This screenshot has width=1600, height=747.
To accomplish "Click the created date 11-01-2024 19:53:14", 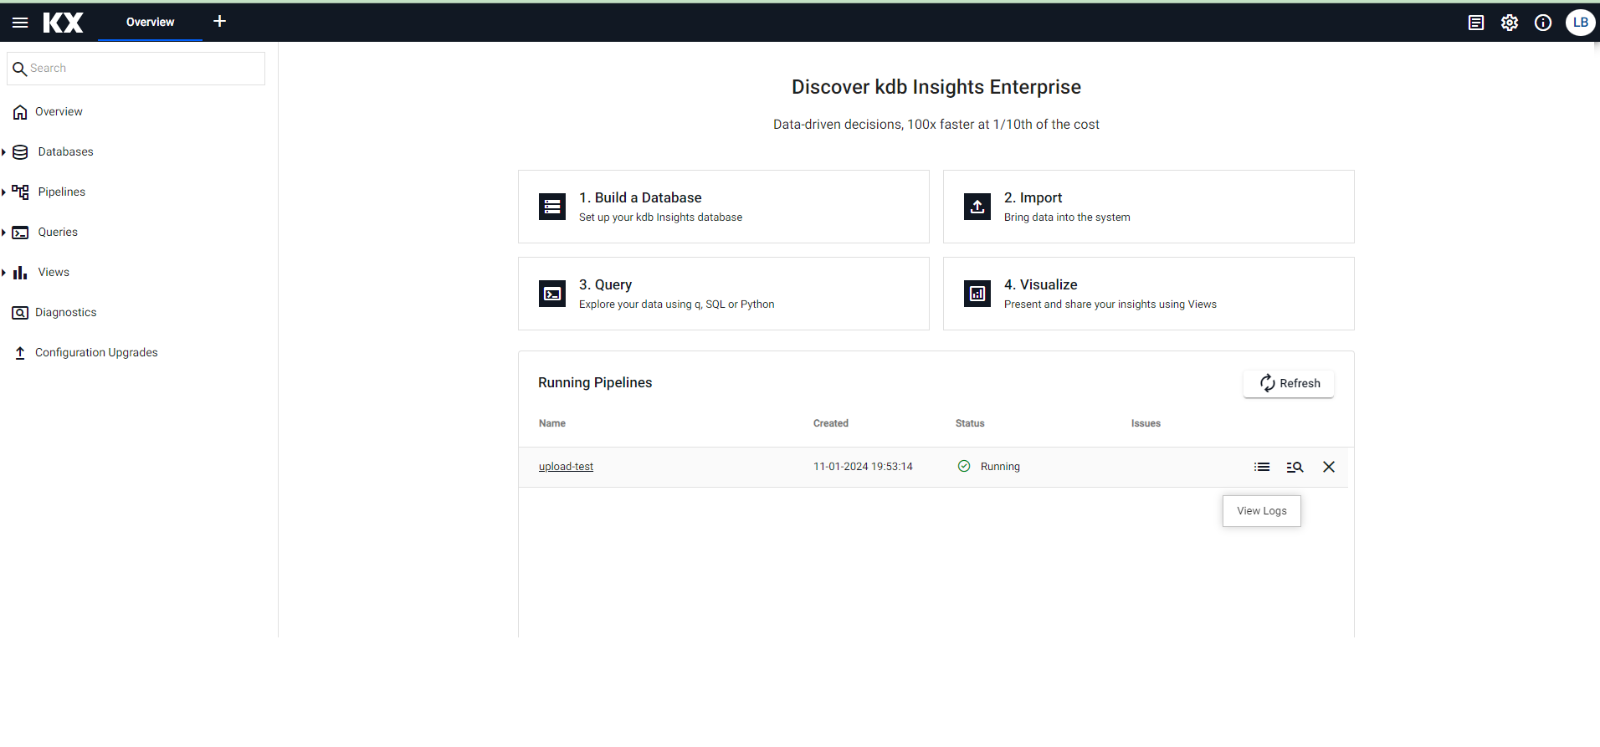I will [863, 467].
